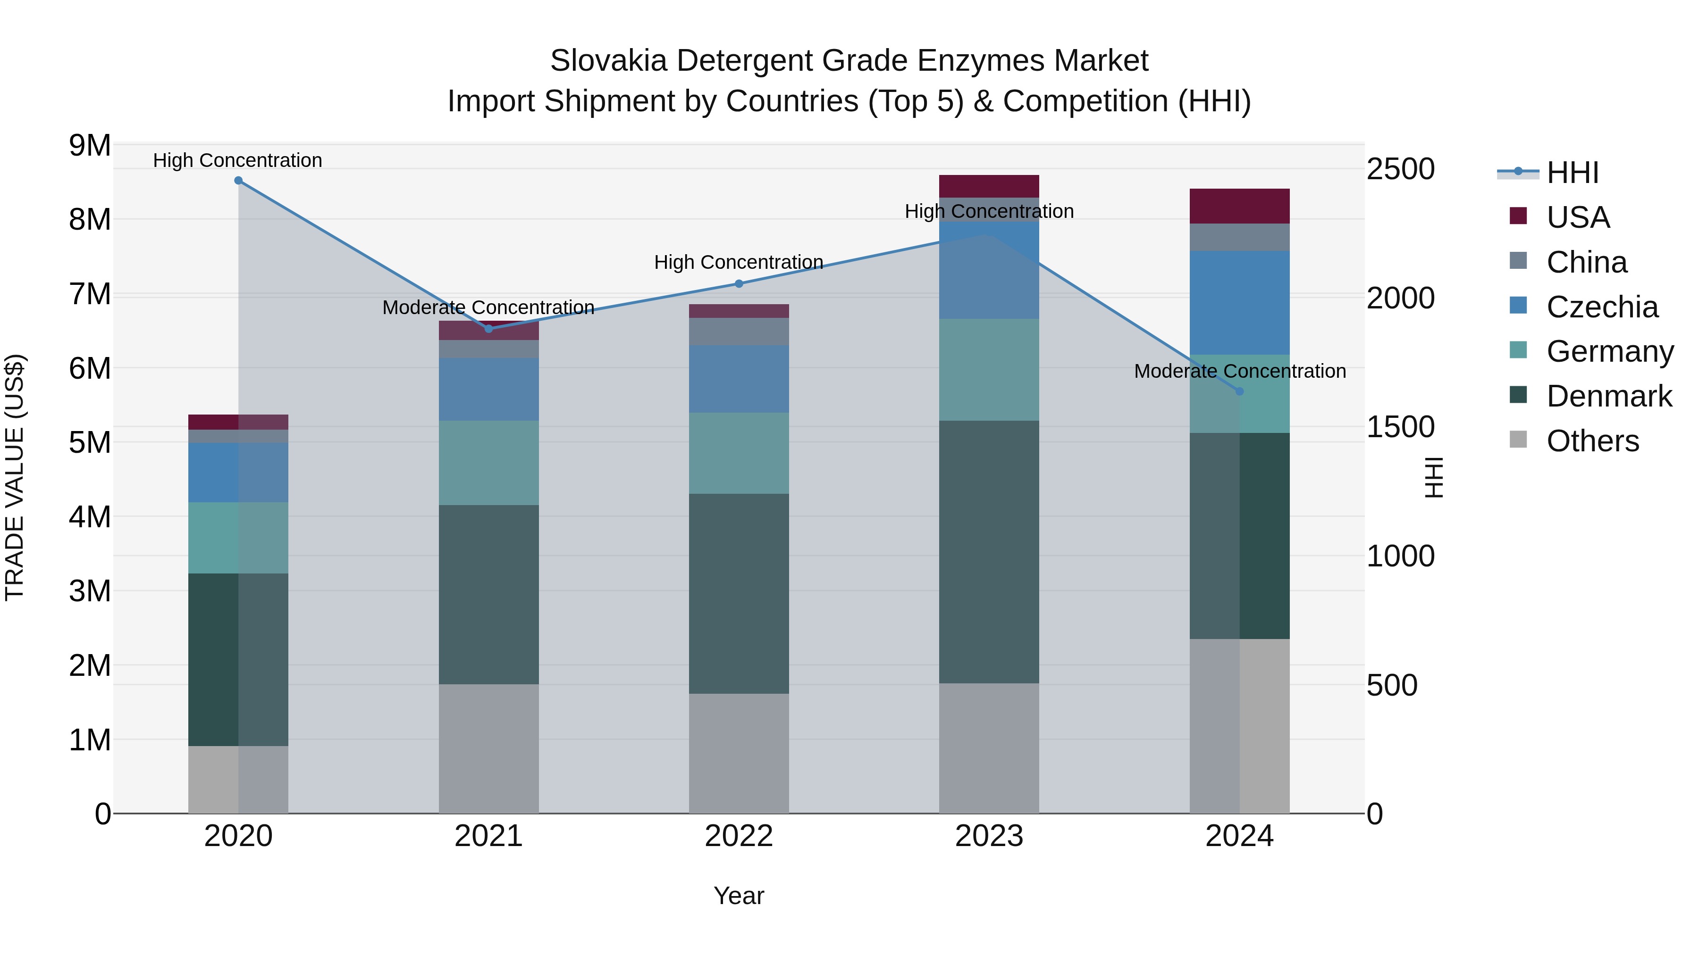The image size is (1699, 955).
Task: Click the 2024 Germany bar segment
Action: pyautogui.click(x=1239, y=394)
